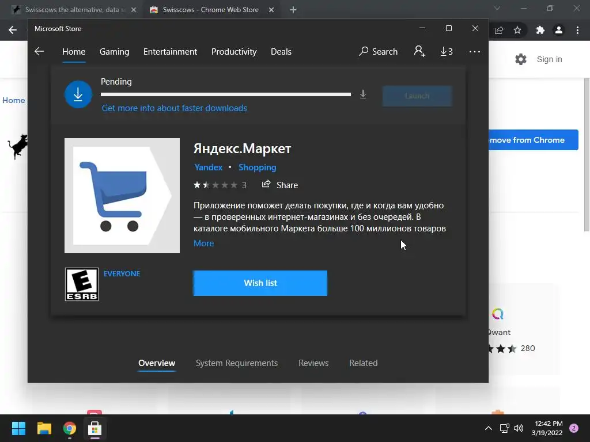The image size is (590, 442).
Task: Bookmark this tab with the star icon
Action: 517,30
